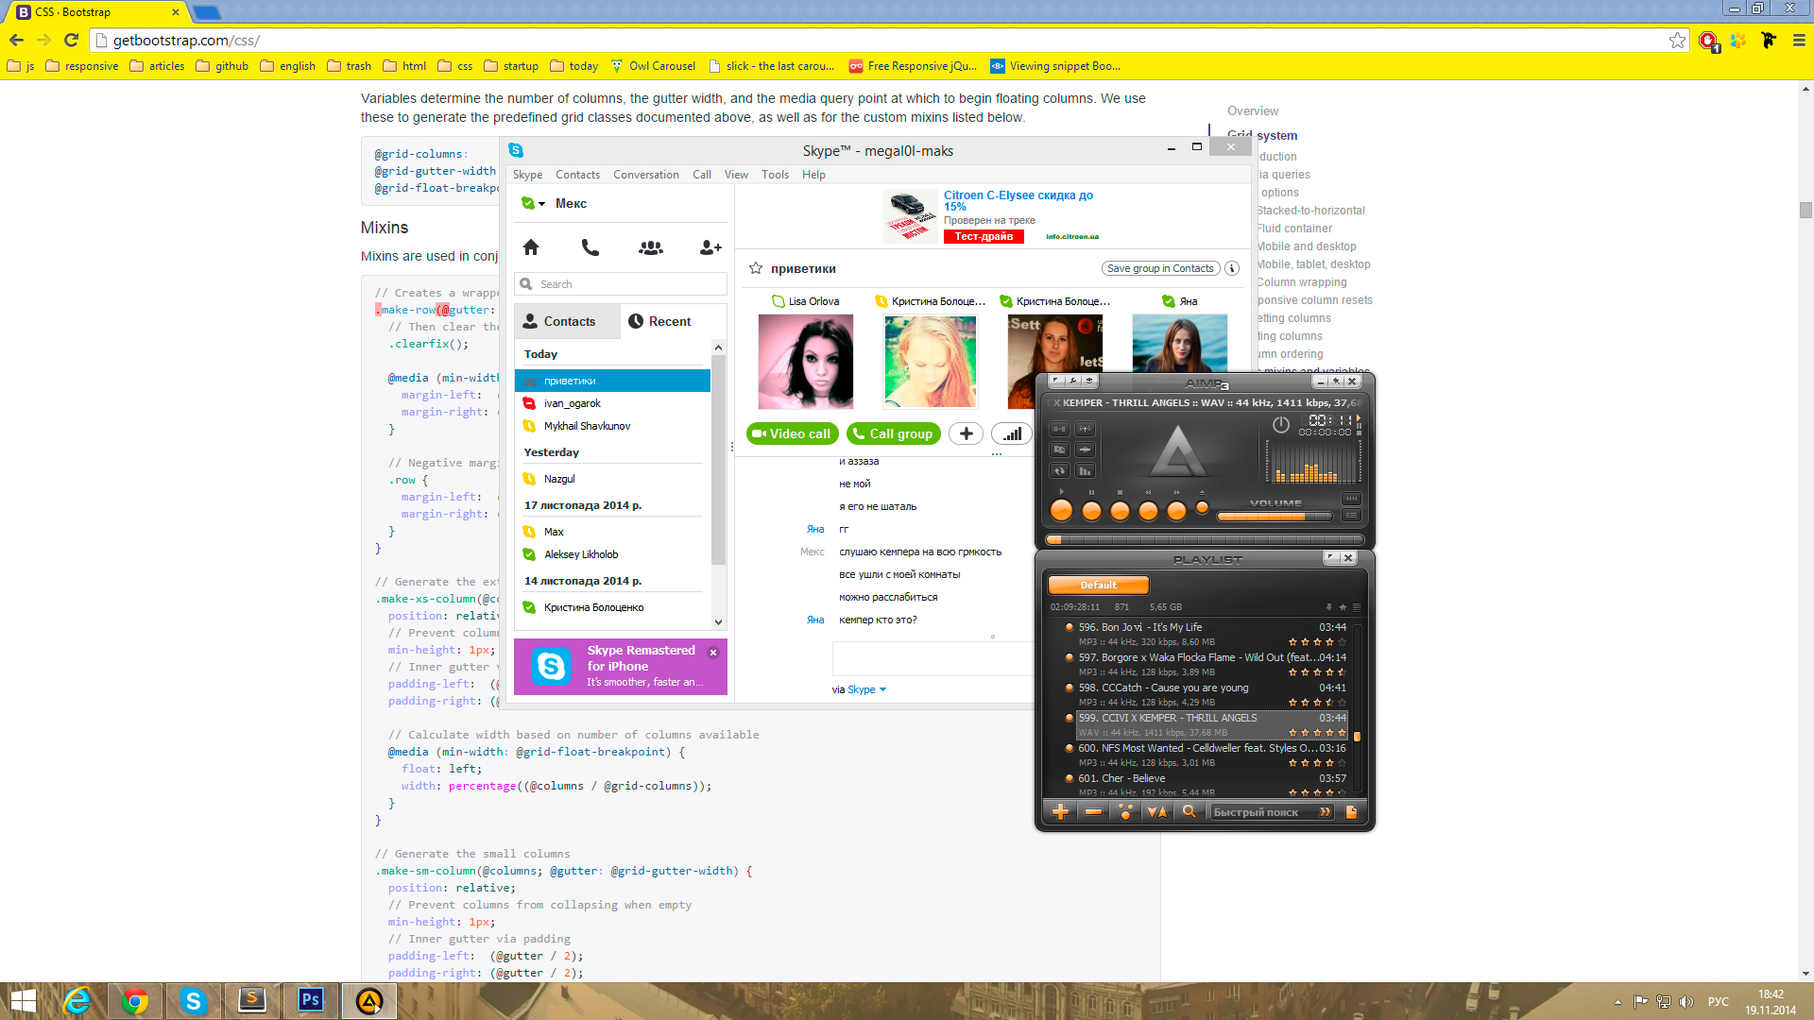Viewport: 1814px width, 1020px height.
Task: Open the AIMP equalizer bars icon
Action: click(x=1085, y=470)
